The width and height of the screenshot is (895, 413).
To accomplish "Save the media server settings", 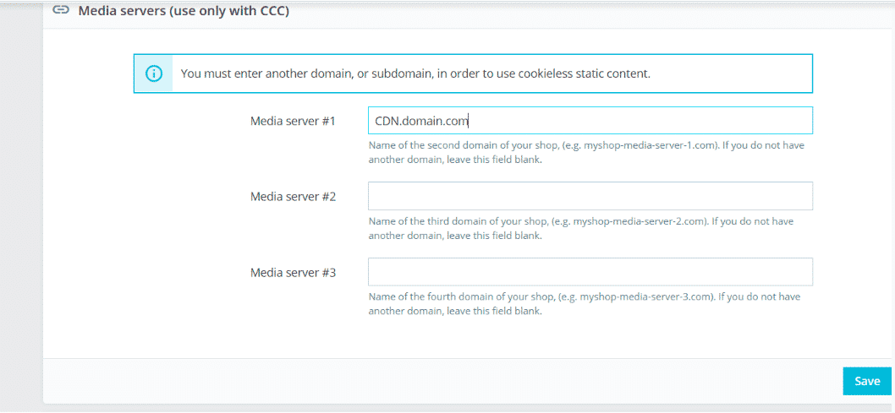I will [x=867, y=381].
